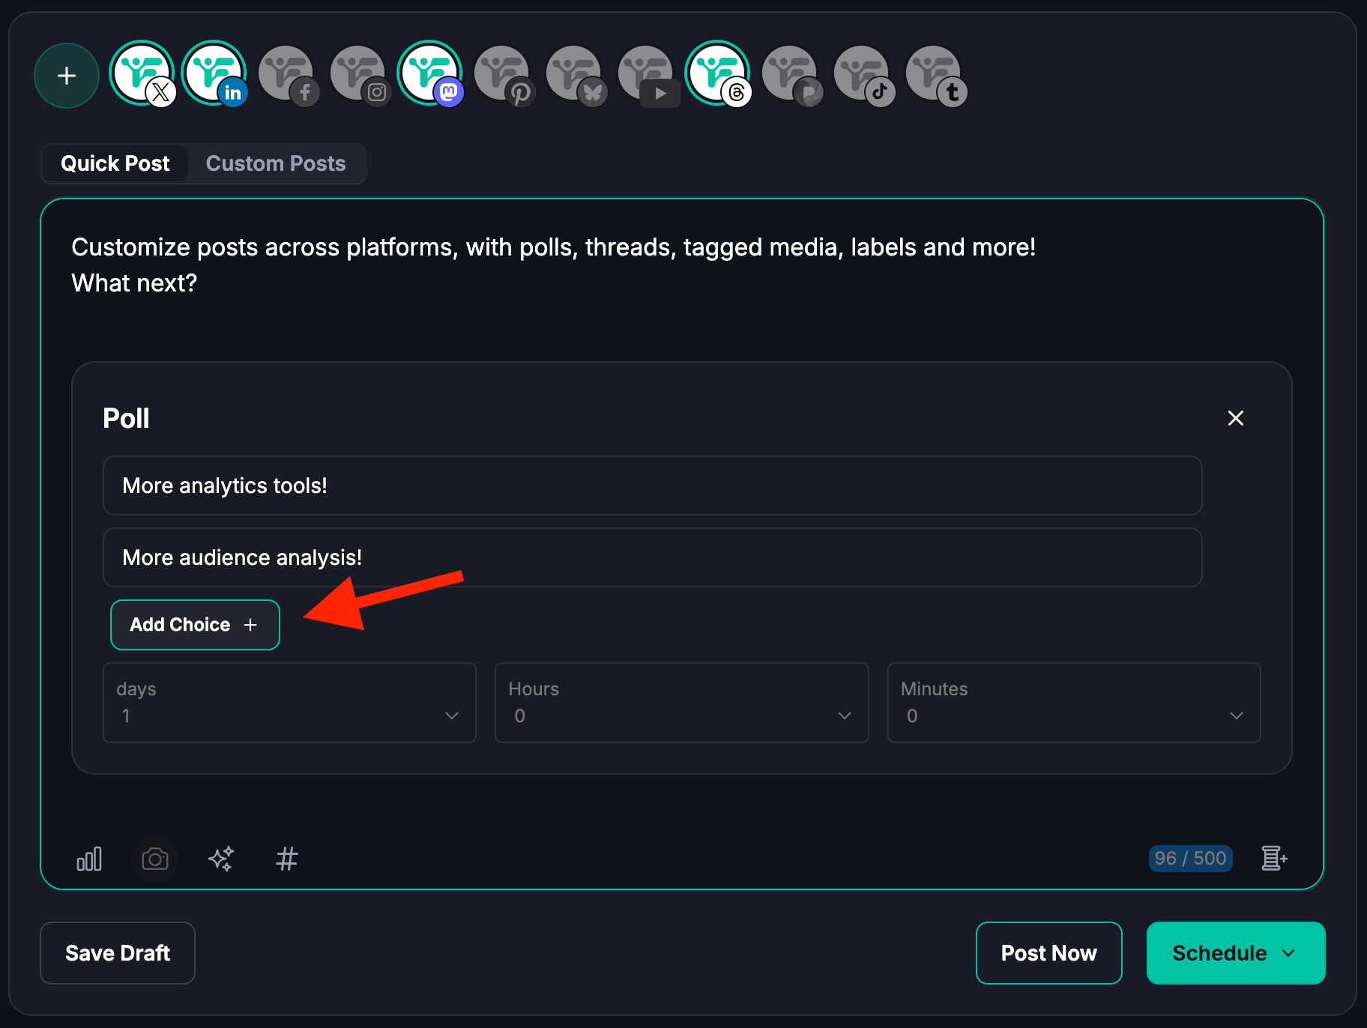Open the Minutes duration dropdown

coord(1073,703)
